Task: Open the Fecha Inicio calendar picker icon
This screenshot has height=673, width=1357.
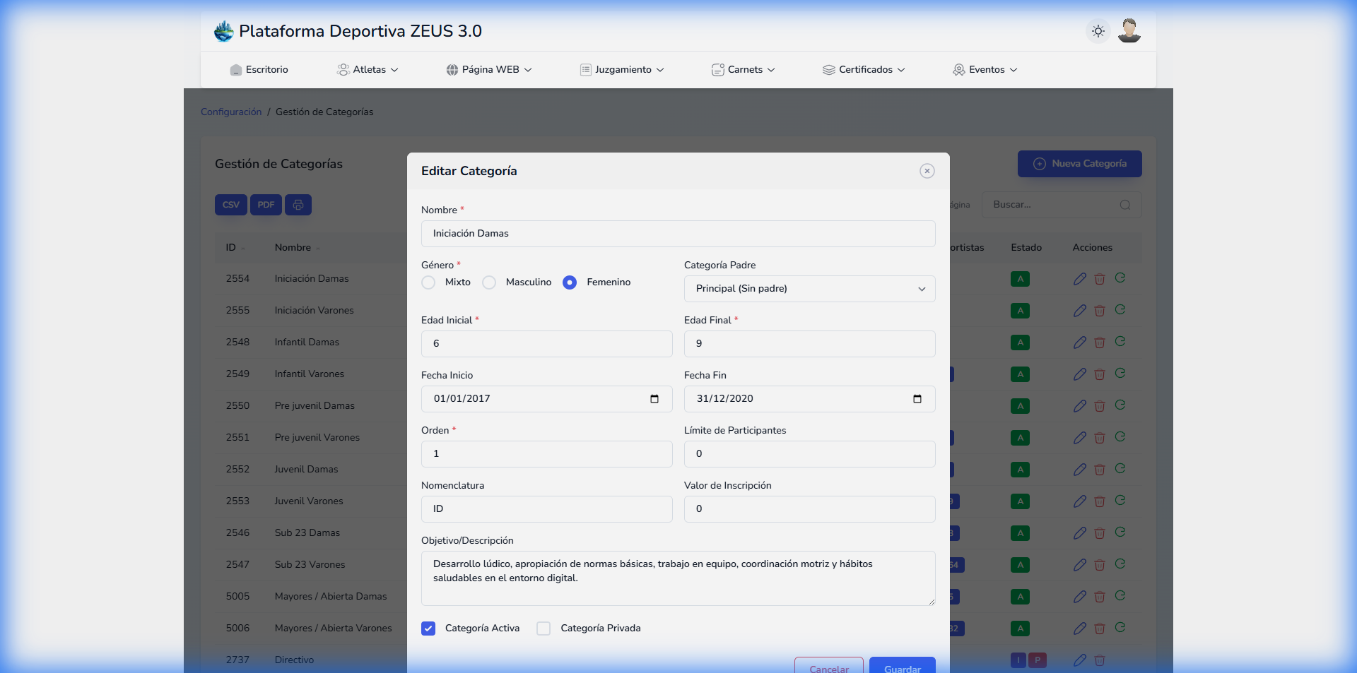Action: pos(654,399)
